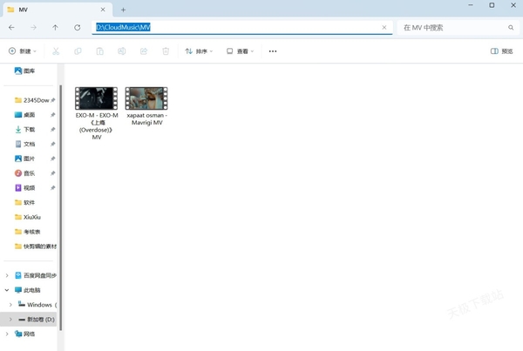The image size is (523, 351).
Task: Go back to the previous folder
Action: 11,28
